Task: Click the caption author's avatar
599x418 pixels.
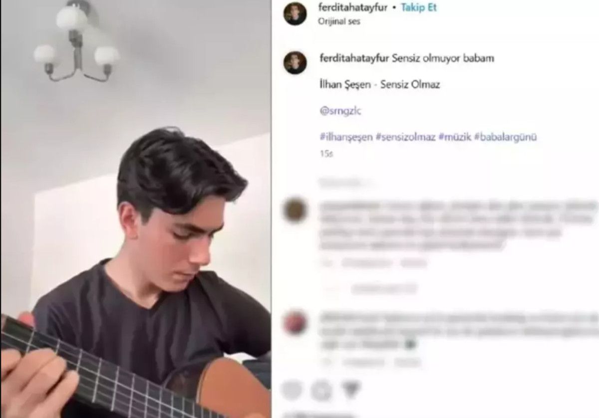Action: 295,63
